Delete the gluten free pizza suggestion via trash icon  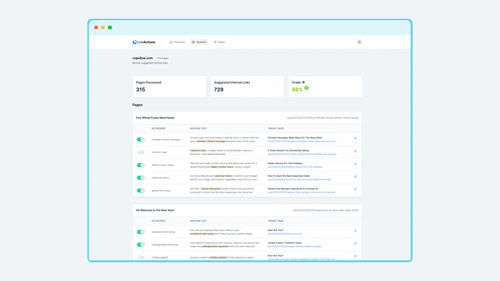(355, 189)
